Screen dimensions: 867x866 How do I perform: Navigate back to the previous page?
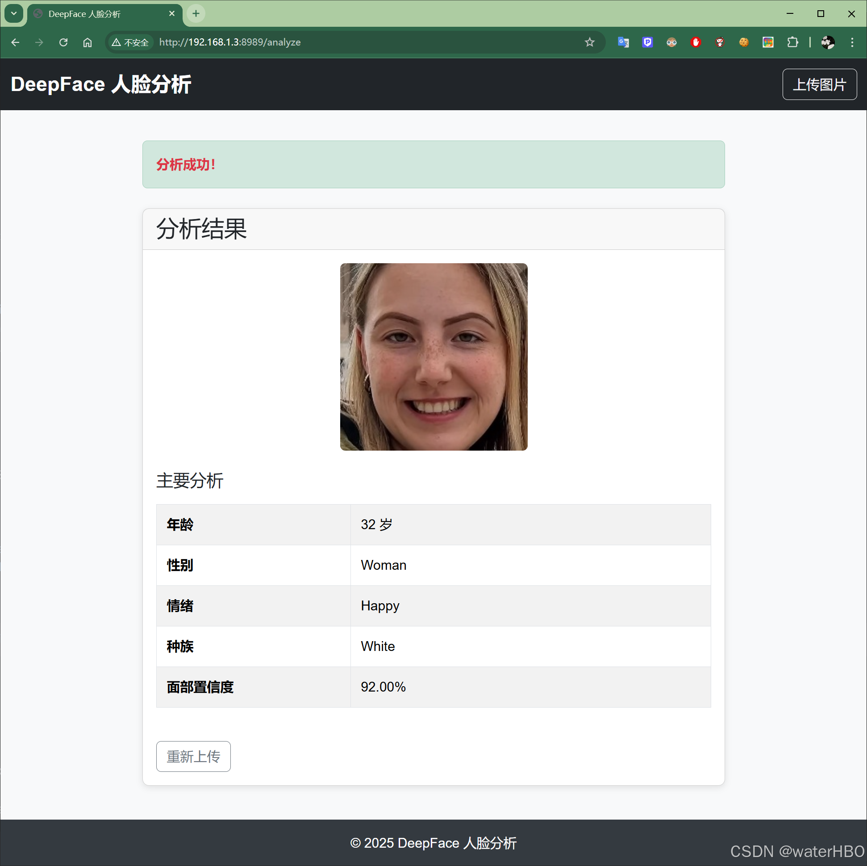[15, 42]
